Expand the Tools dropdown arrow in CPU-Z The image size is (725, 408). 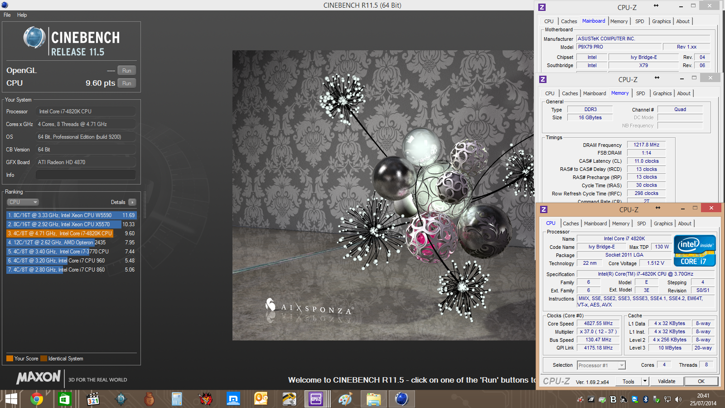[x=645, y=382]
